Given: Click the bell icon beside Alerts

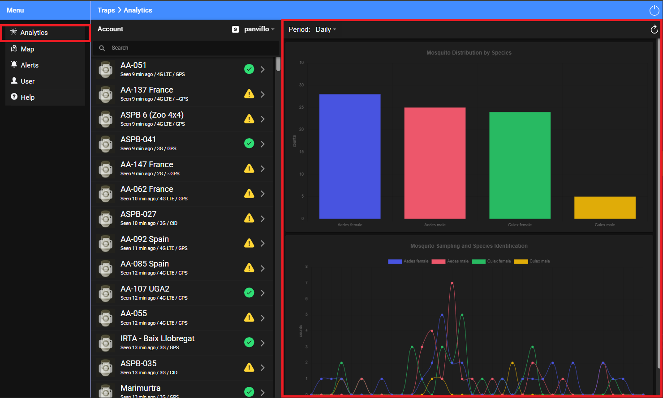Looking at the screenshot, I should pyautogui.click(x=14, y=65).
